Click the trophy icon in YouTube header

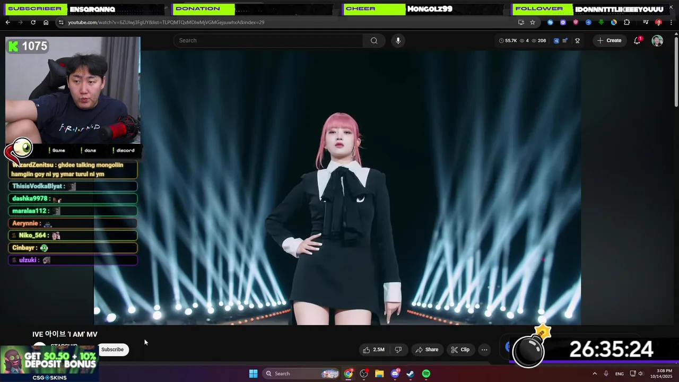tap(577, 40)
